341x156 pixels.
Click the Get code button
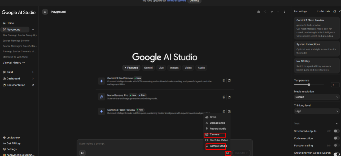click(x=323, y=11)
